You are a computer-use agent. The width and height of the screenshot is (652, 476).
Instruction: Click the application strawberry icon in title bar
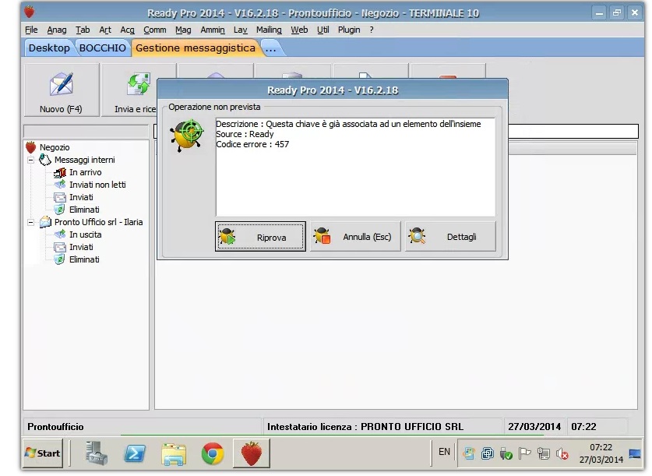pyautogui.click(x=30, y=12)
